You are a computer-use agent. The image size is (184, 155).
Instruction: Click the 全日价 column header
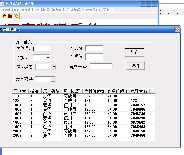(x=94, y=91)
